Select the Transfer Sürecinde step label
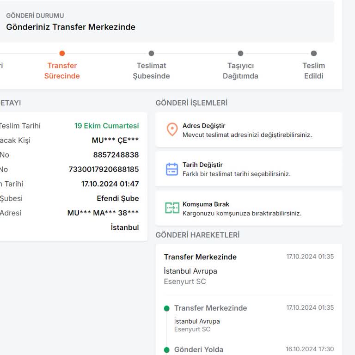Viewport: 355px width, 355px height. coord(62,71)
